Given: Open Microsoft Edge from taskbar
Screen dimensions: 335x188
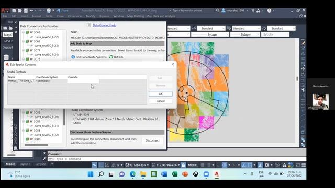Looking at the screenshot, I should click(132, 174).
